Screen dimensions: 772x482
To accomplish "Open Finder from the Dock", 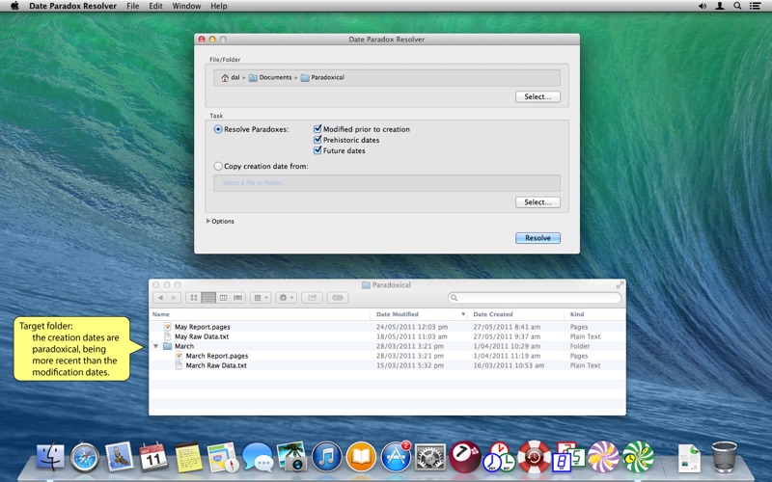I will (50, 457).
